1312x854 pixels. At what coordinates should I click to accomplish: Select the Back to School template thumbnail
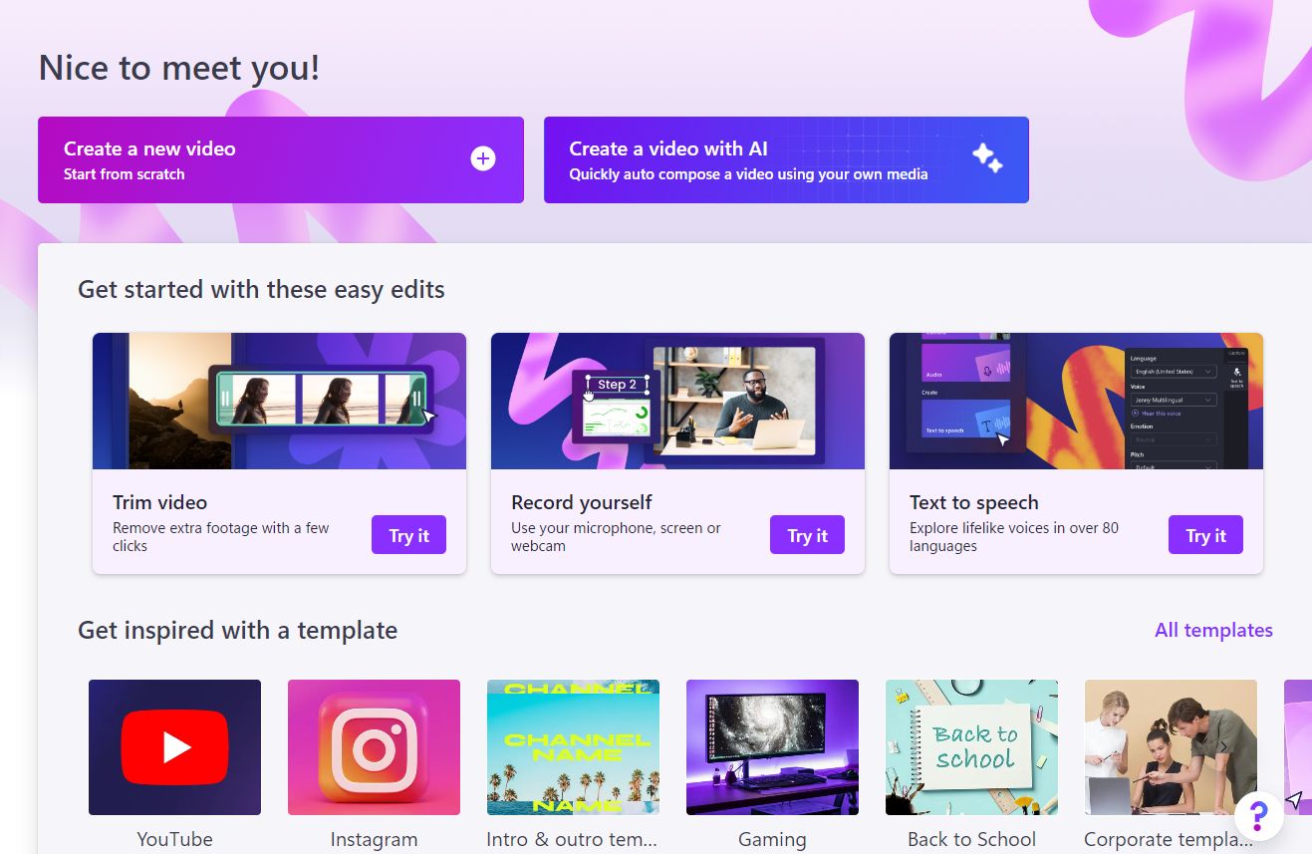point(971,747)
